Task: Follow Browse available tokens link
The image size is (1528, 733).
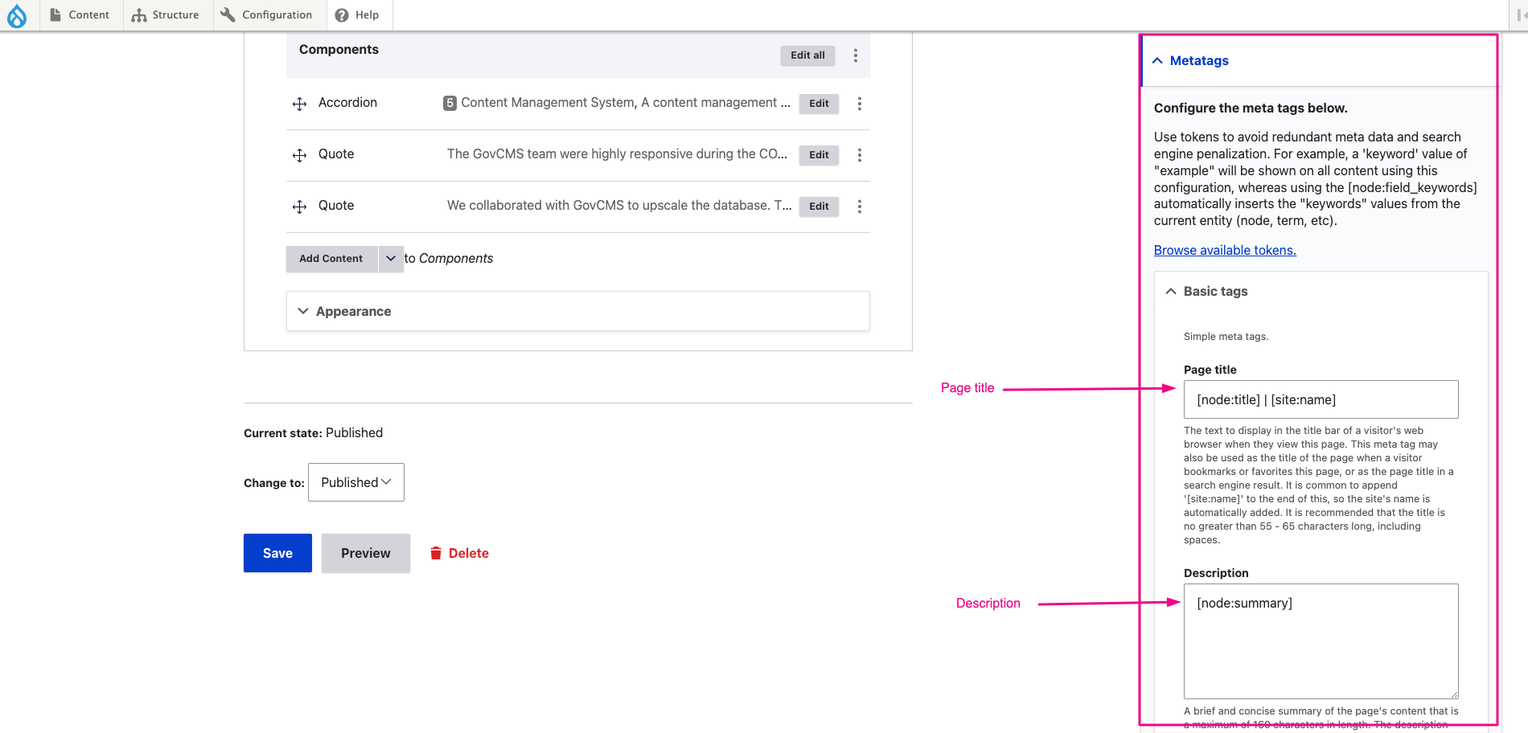Action: click(x=1225, y=251)
